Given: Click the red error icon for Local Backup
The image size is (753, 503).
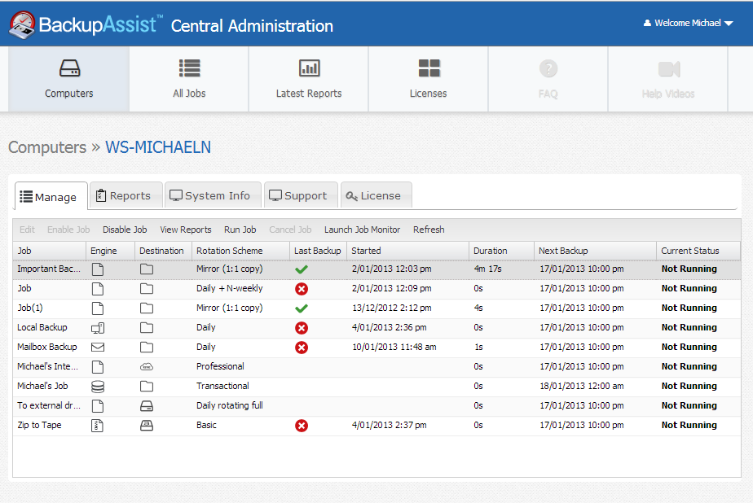Looking at the screenshot, I should 302,328.
